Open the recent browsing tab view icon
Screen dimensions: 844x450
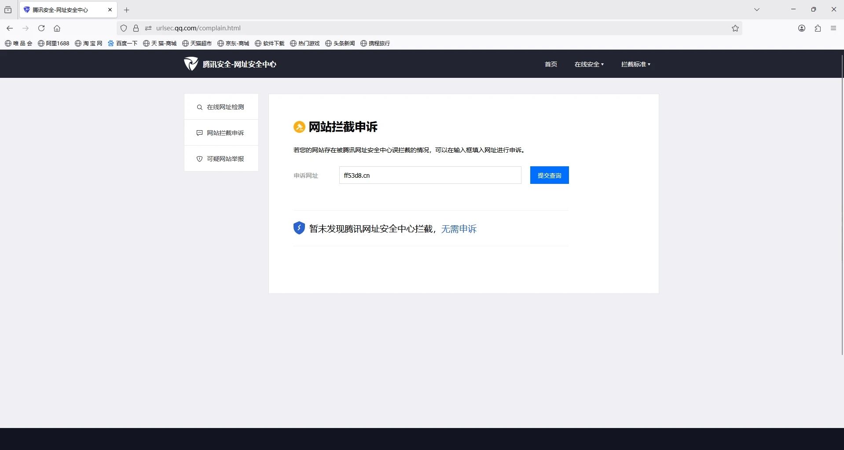coord(8,10)
